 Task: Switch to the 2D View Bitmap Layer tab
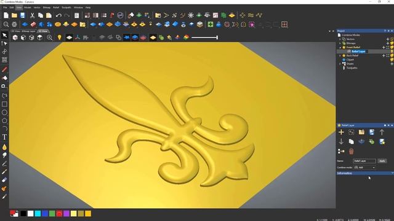tap(23, 31)
